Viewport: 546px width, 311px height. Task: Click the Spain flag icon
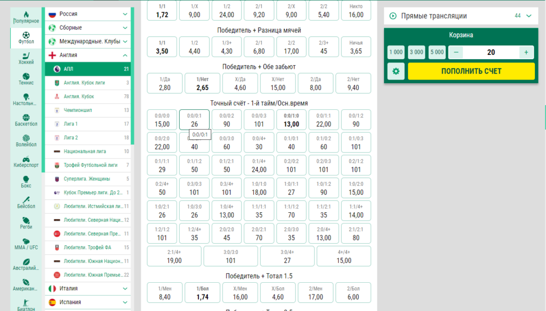pyautogui.click(x=52, y=302)
